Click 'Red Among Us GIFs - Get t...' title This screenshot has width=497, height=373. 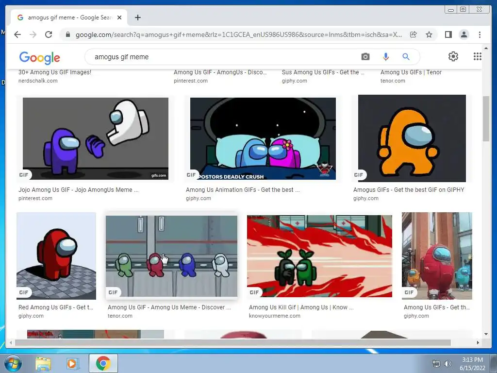point(56,307)
